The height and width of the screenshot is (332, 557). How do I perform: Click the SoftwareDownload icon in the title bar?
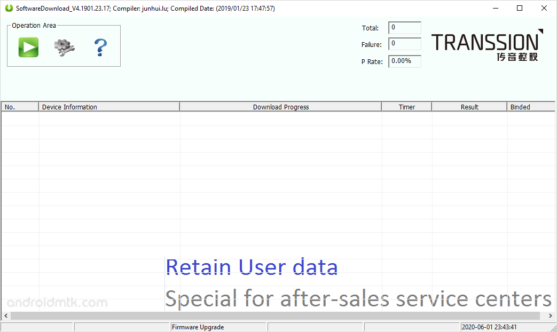(x=7, y=8)
